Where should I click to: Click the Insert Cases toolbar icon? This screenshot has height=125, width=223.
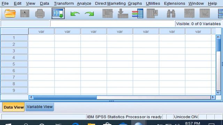(189, 13)
